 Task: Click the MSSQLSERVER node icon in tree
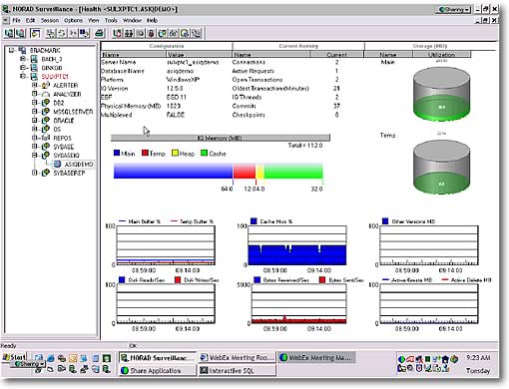pyautogui.click(x=46, y=112)
